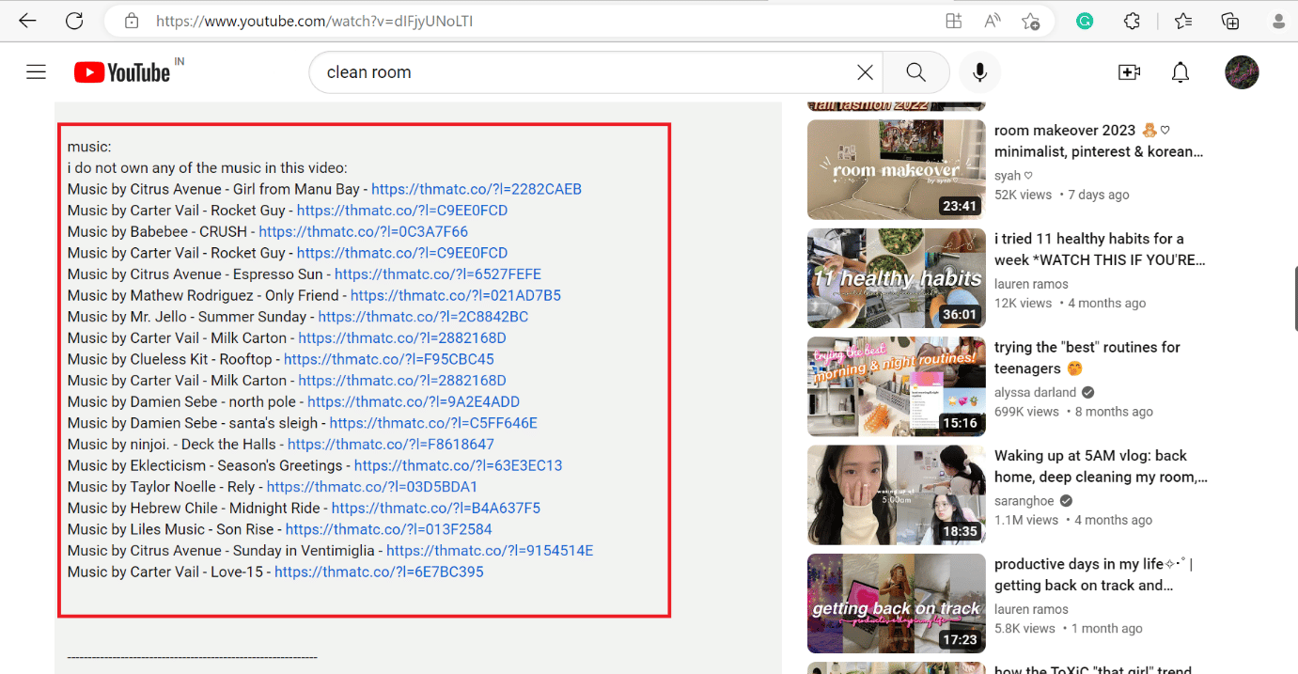
Task: Clear the search box with the X icon
Action: [865, 72]
